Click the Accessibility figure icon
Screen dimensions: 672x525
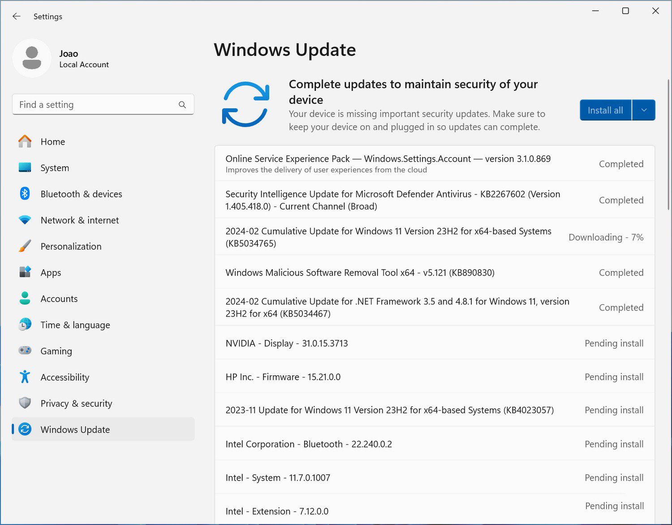[25, 377]
